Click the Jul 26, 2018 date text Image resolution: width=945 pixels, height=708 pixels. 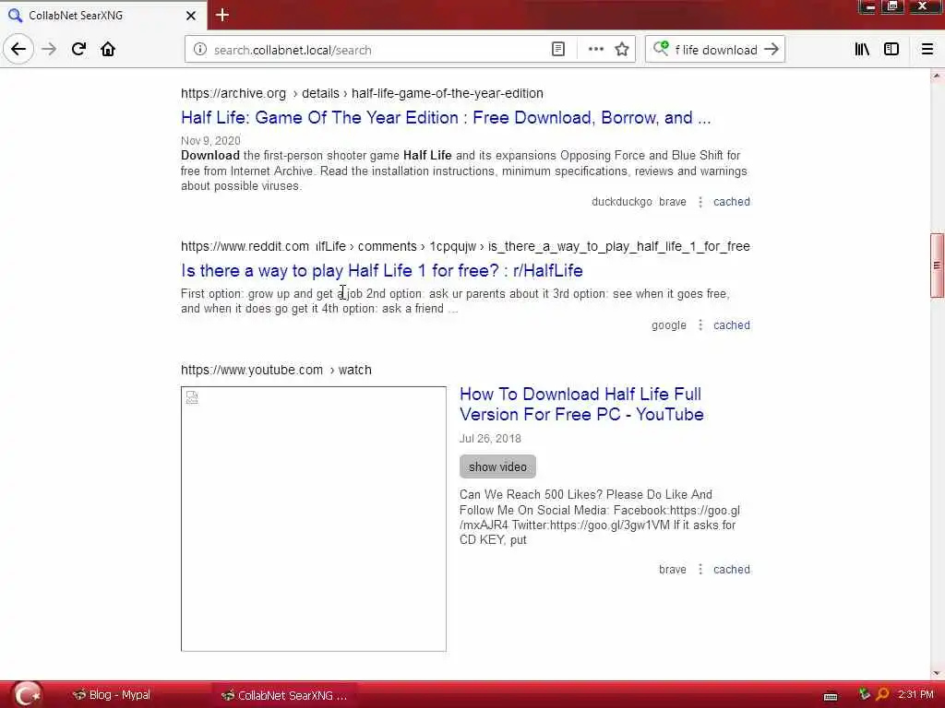(490, 438)
